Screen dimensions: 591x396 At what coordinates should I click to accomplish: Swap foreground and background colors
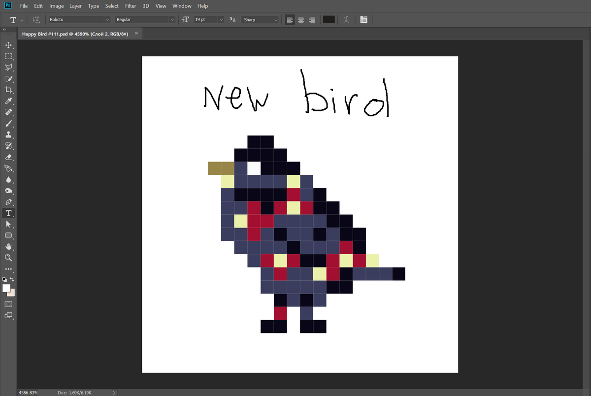coord(12,279)
